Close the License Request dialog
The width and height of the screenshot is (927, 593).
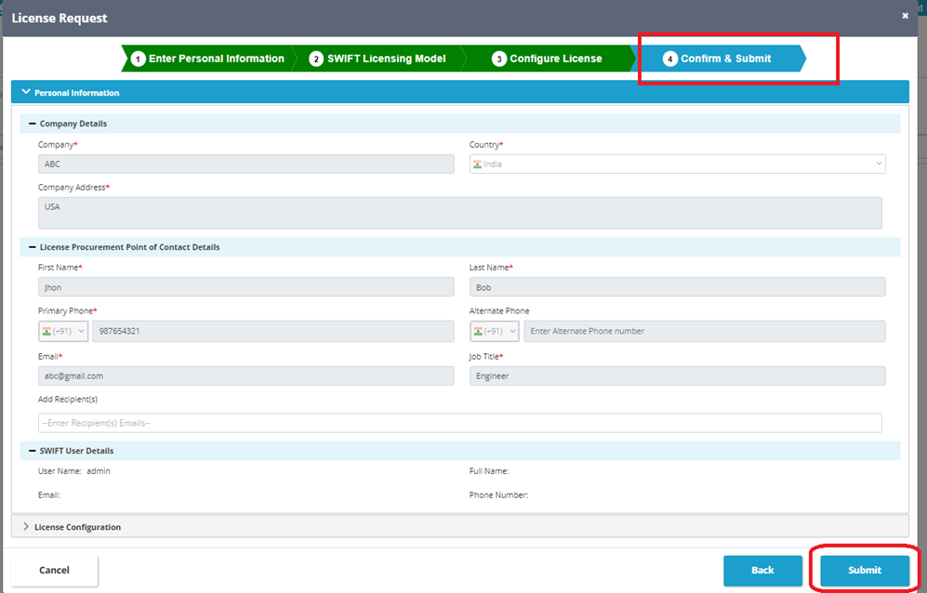pos(905,16)
